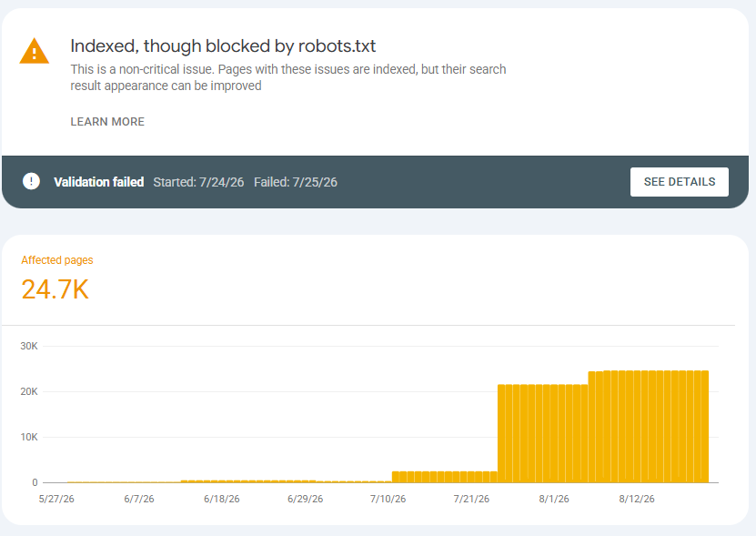The image size is (756, 536).
Task: Click the Failed: 7/25/26 date text
Action: [296, 182]
